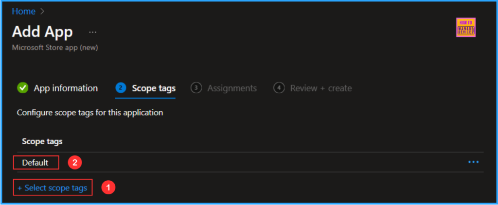Click the step 3 circle icon

(x=196, y=88)
